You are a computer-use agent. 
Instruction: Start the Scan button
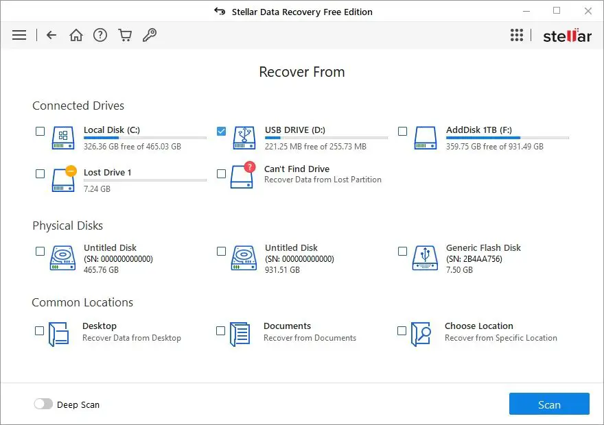pyautogui.click(x=549, y=404)
